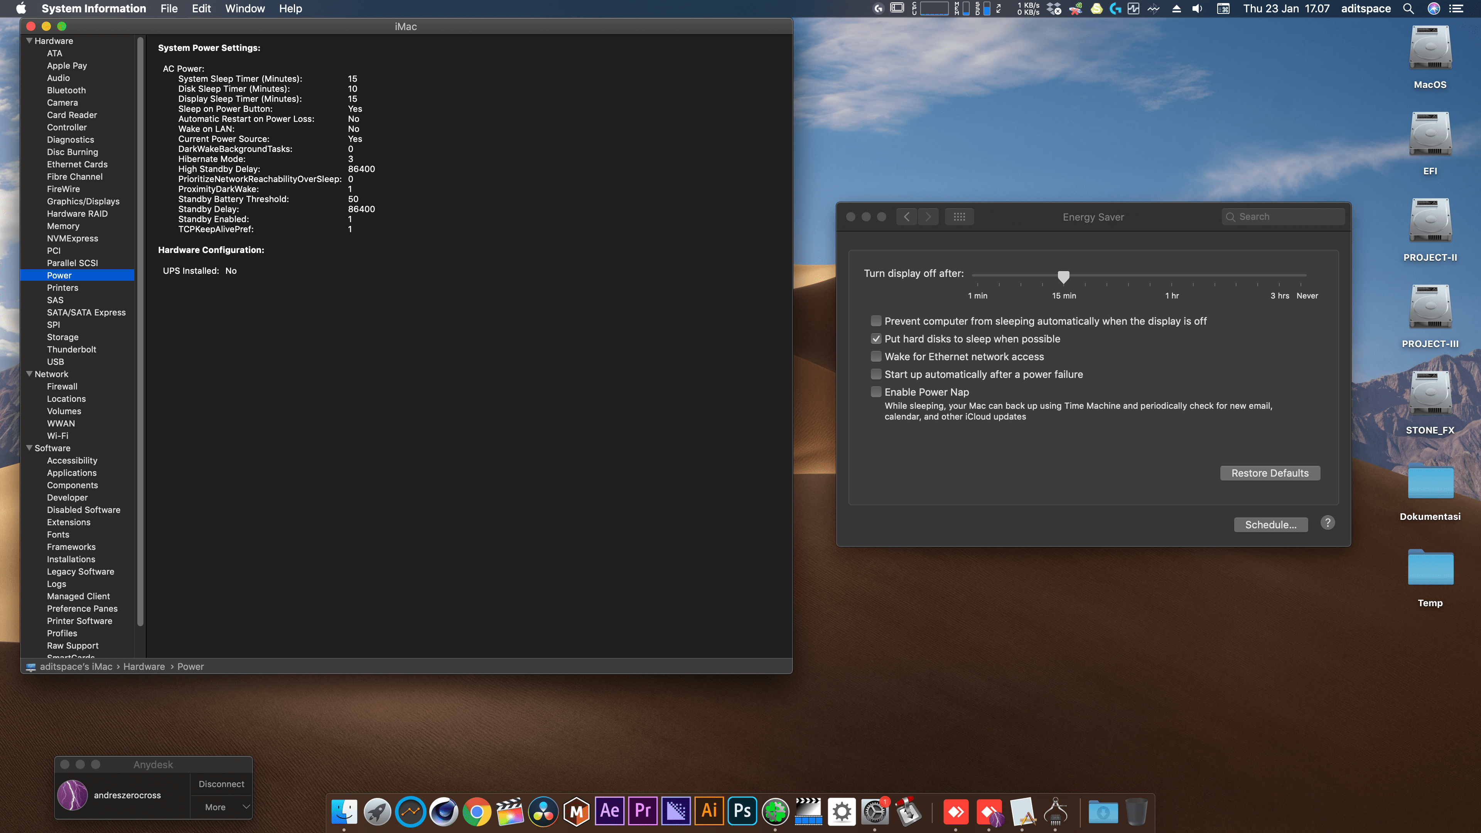Open DaVinci Resolve from the Dock
This screenshot has width=1481, height=833.
pyautogui.click(x=543, y=812)
